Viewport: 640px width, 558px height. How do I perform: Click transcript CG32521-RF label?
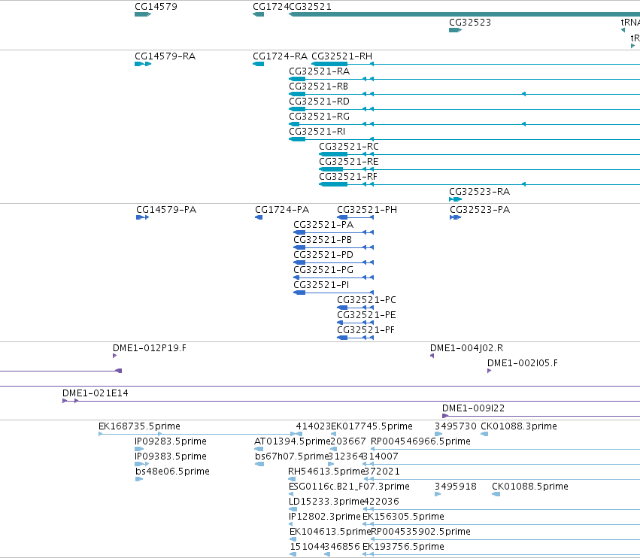coord(348,177)
